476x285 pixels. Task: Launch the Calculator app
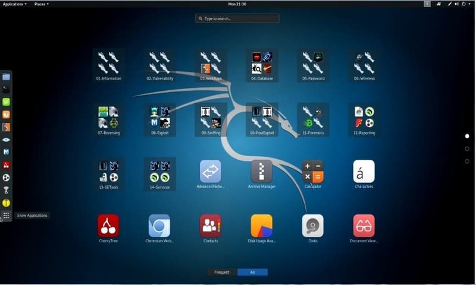pos(313,174)
